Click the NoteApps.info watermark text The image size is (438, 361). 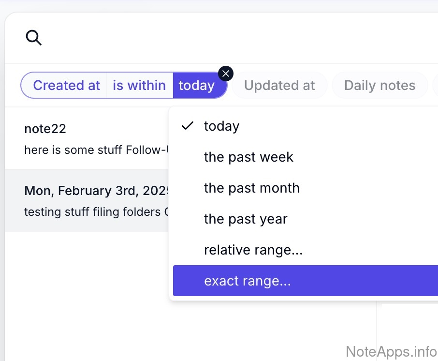tap(391, 351)
